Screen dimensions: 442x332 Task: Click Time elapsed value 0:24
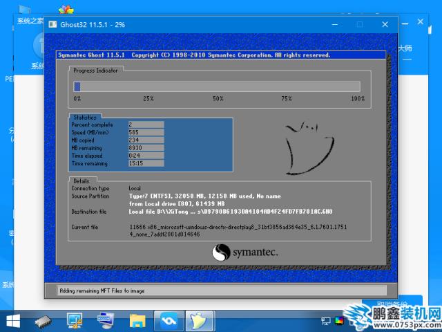click(146, 156)
